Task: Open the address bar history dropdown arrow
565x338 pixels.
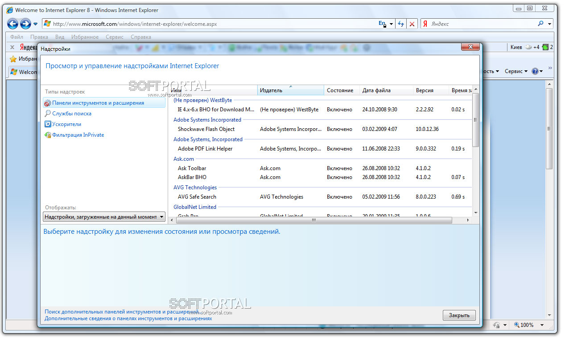Action: tap(391, 24)
